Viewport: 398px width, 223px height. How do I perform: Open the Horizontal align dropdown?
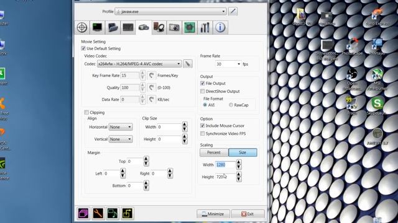pos(121,127)
